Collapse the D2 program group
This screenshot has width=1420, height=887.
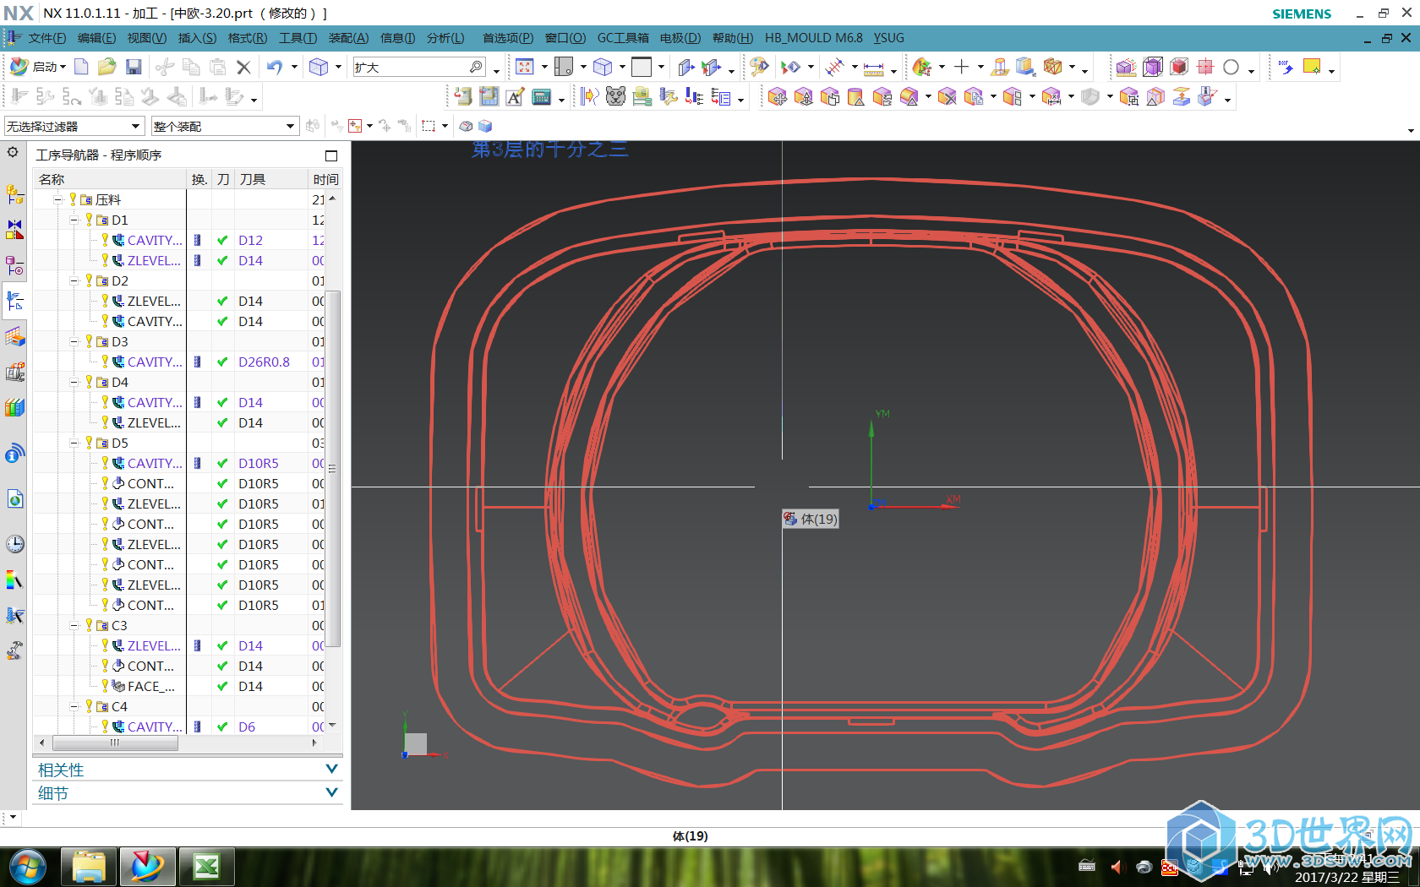tap(74, 280)
